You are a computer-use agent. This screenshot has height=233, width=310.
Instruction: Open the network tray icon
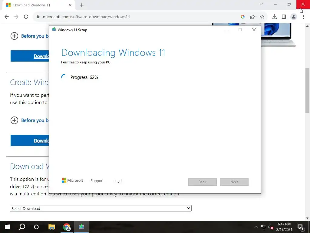pyautogui.click(x=264, y=227)
